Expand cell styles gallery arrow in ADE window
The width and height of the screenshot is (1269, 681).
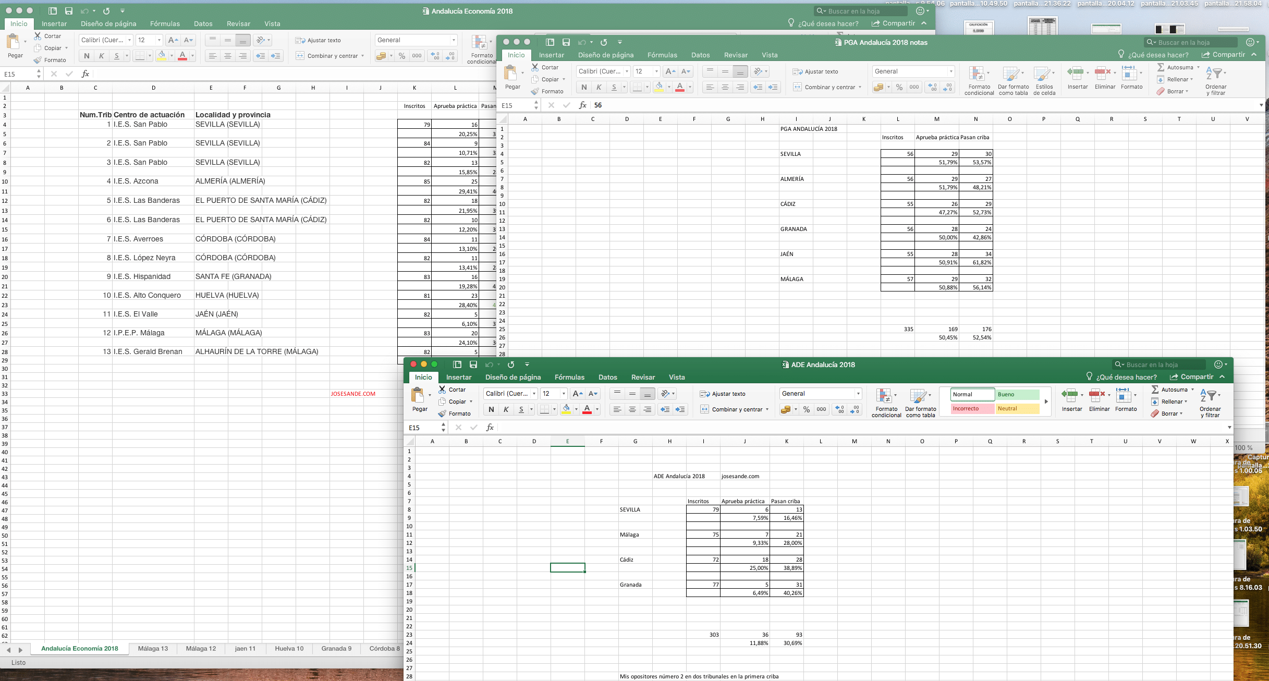[x=1046, y=402]
